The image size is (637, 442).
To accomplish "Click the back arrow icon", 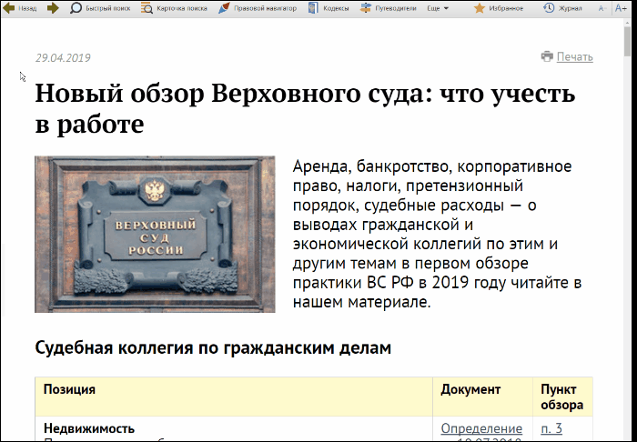I will pos(8,8).
